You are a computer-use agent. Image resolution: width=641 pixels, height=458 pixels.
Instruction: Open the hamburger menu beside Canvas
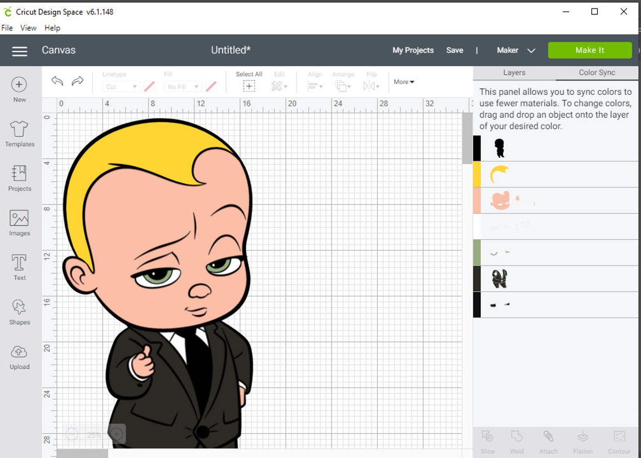19,51
